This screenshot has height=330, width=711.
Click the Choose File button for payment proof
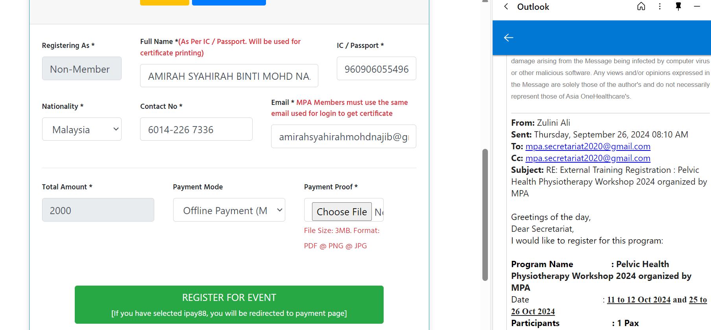tap(342, 212)
